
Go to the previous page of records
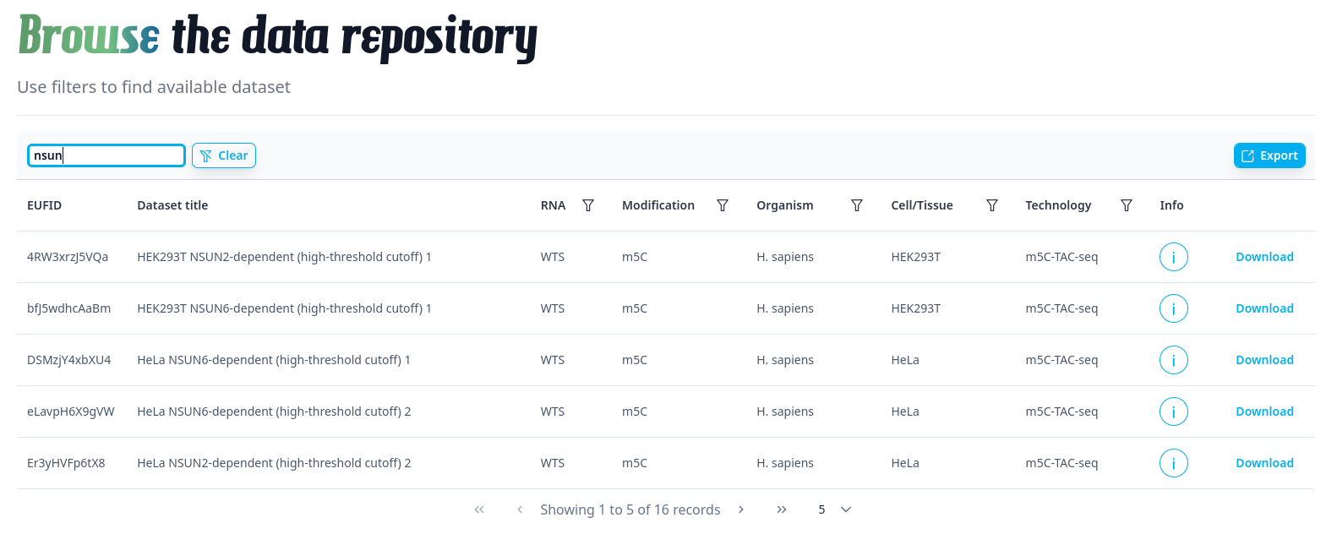click(x=520, y=509)
